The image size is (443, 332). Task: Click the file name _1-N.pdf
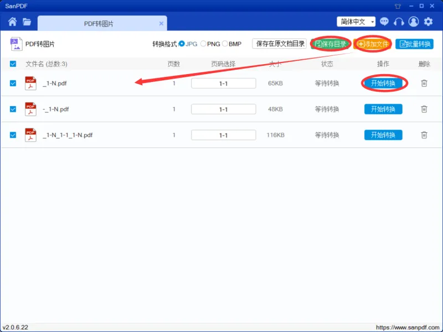coord(54,84)
